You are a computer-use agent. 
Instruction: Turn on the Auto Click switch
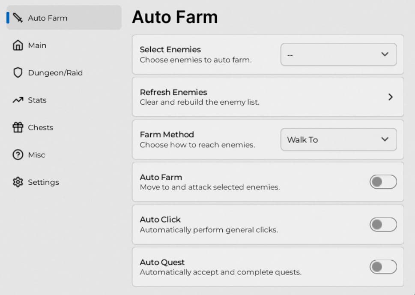point(382,224)
